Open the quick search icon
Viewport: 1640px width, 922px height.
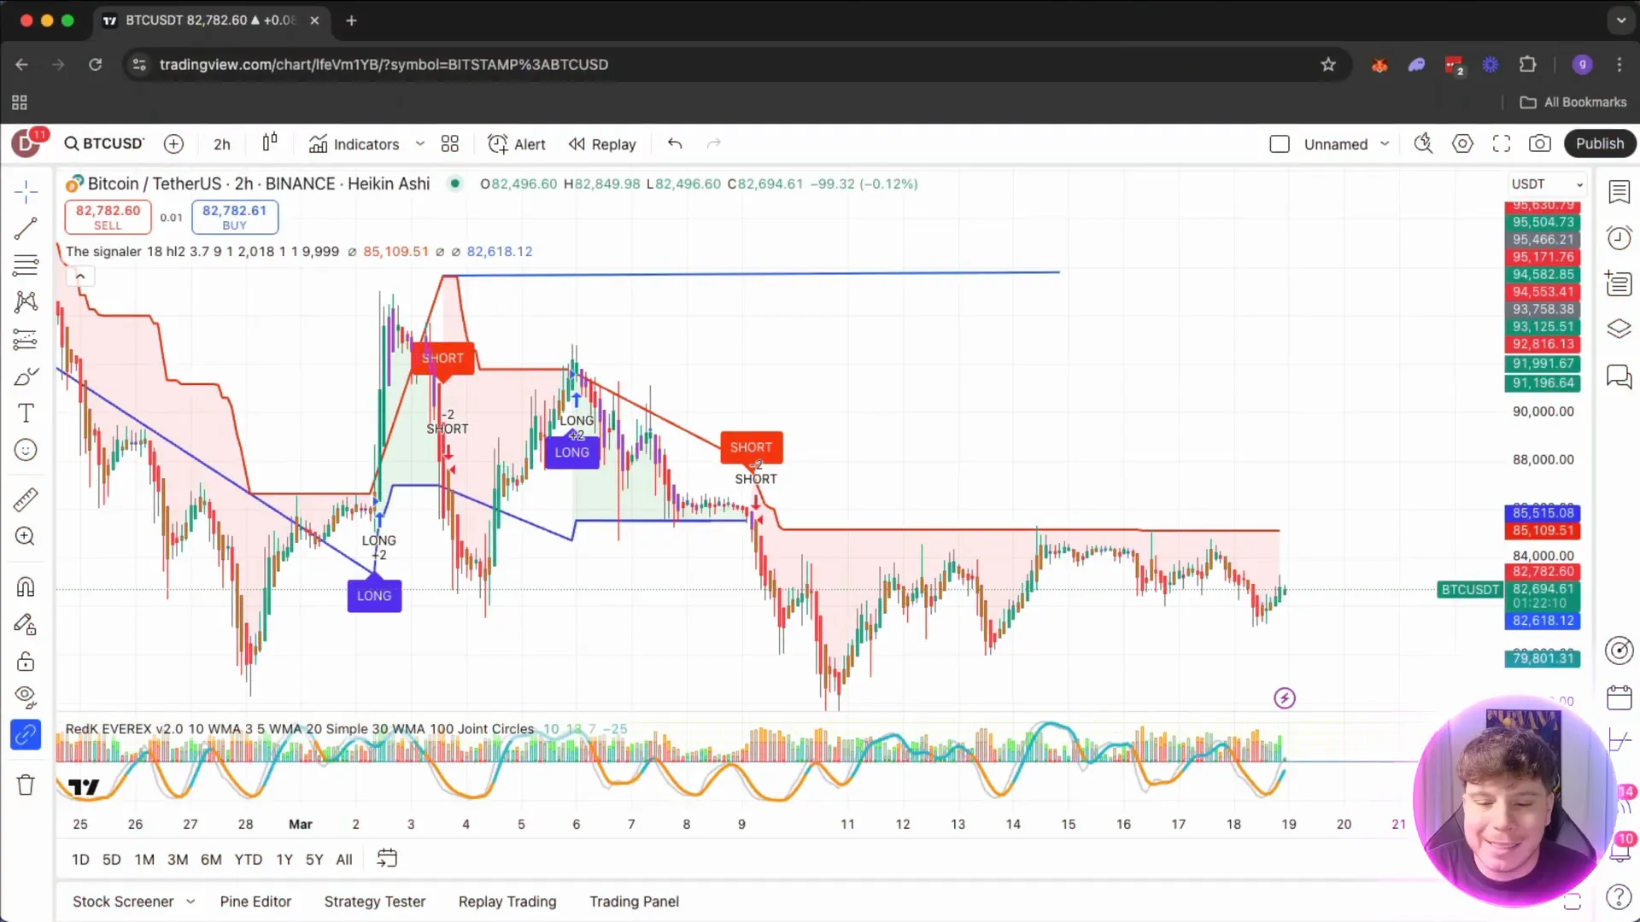tap(1423, 143)
